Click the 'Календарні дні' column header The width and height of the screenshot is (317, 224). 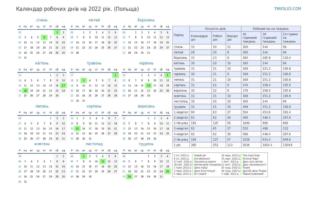200,38
